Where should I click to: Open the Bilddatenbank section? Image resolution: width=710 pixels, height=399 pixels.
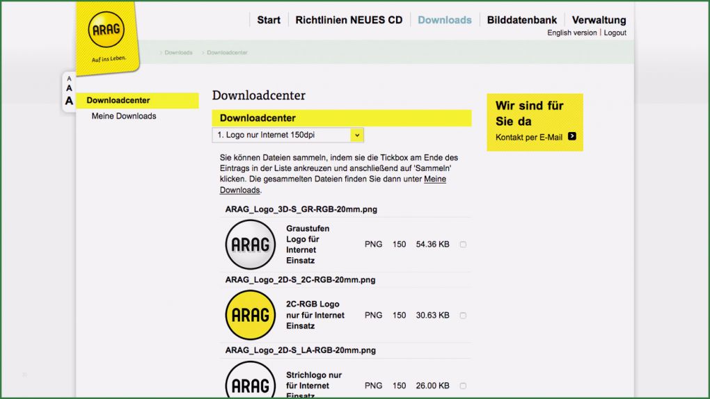pos(521,20)
